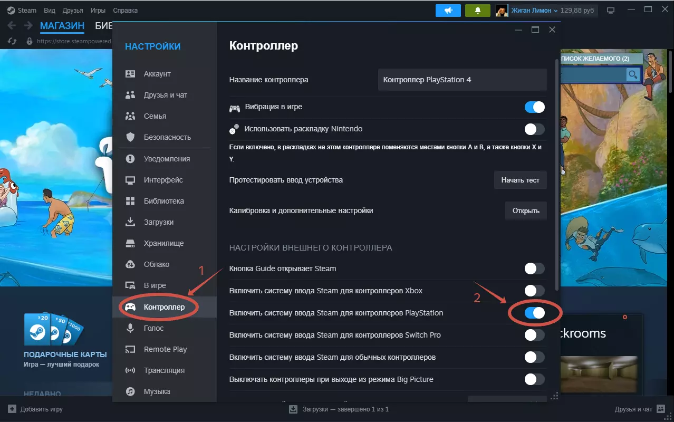Open the Security shield icon section
Screen dimensions: 674x422
point(130,137)
